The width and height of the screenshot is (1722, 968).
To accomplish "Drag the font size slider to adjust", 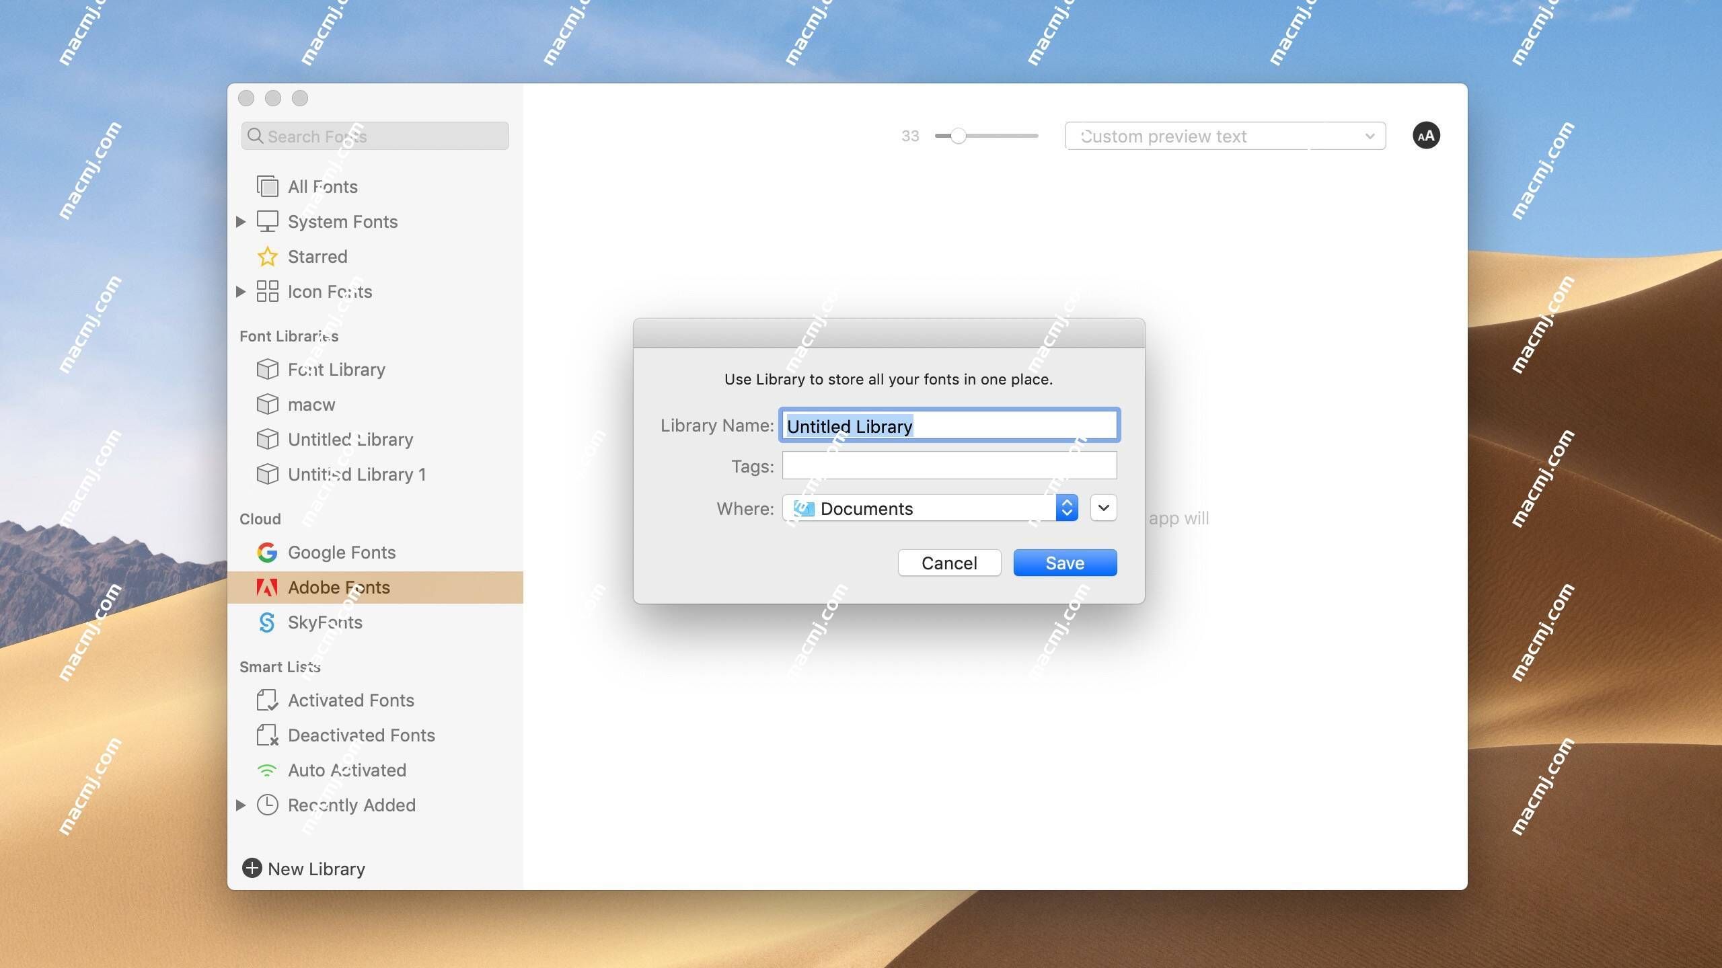I will click(x=956, y=134).
